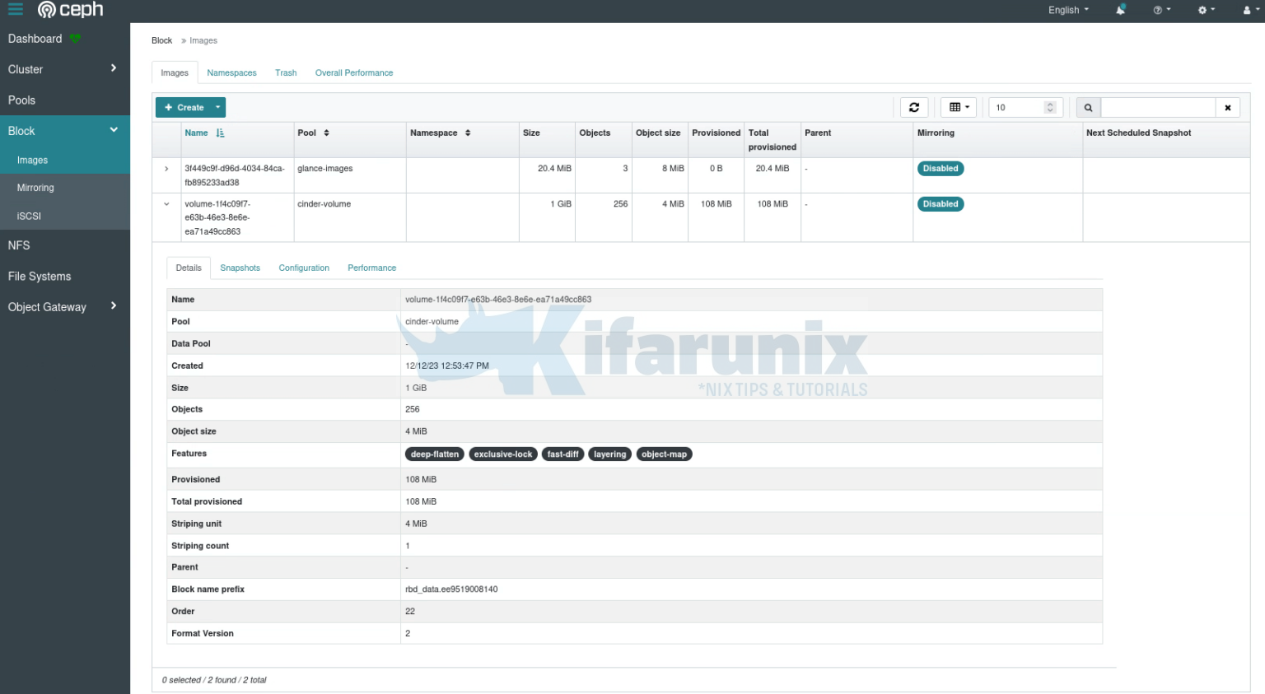Open Mirroring from the Block sidebar
Viewport: 1265px width, 694px height.
tap(35, 187)
